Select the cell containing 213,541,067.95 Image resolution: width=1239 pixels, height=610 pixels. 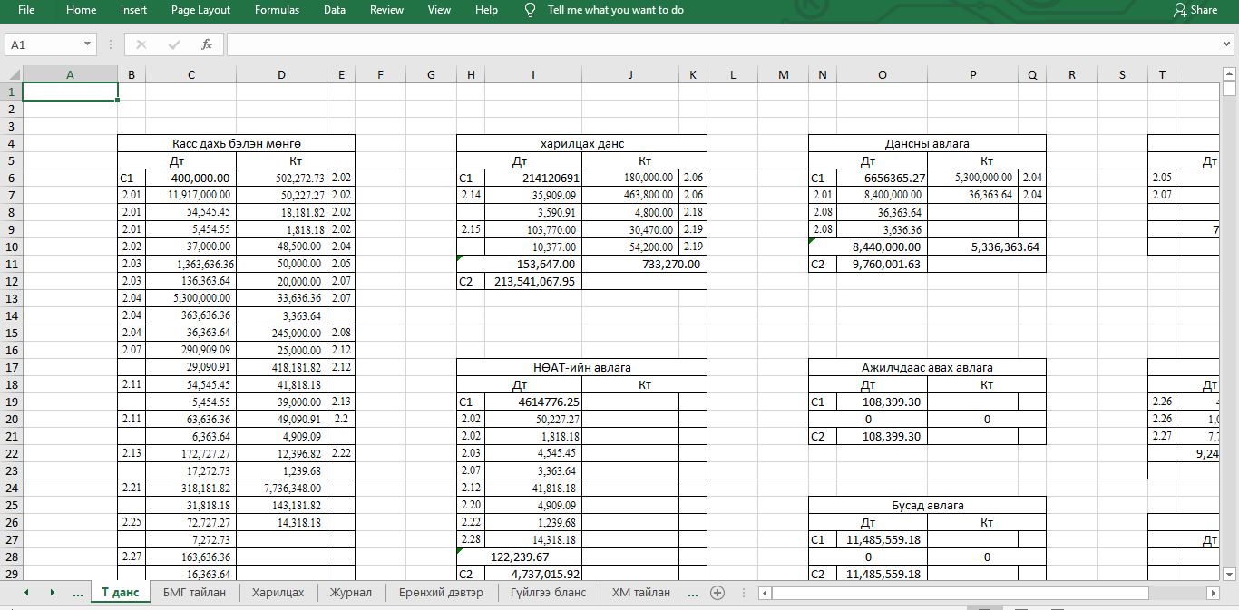pyautogui.click(x=533, y=282)
